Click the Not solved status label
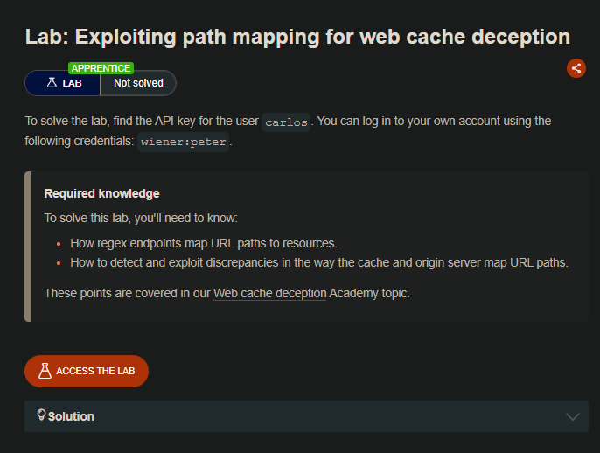The width and height of the screenshot is (600, 453). (x=138, y=83)
